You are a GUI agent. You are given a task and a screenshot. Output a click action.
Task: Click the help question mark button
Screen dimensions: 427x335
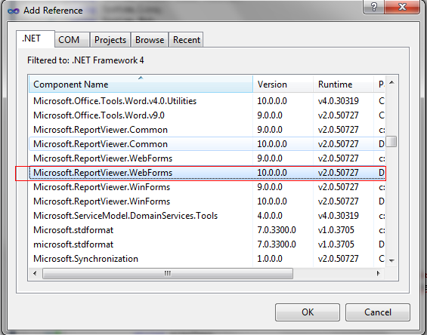pyautogui.click(x=373, y=7)
